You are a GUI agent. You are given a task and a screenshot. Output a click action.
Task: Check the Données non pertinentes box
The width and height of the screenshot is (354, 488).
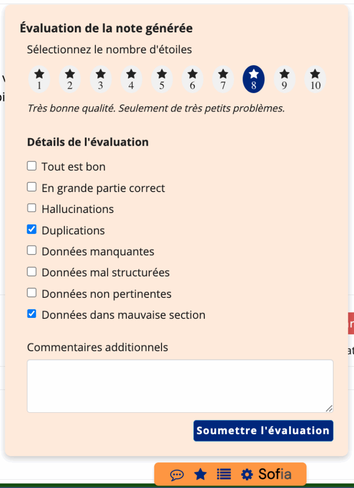(x=32, y=293)
